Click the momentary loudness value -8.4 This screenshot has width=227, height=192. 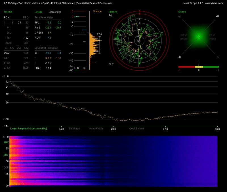click(59, 53)
